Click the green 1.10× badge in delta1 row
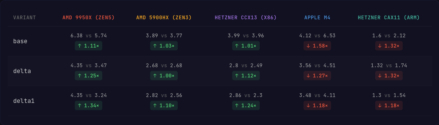 click(164, 106)
